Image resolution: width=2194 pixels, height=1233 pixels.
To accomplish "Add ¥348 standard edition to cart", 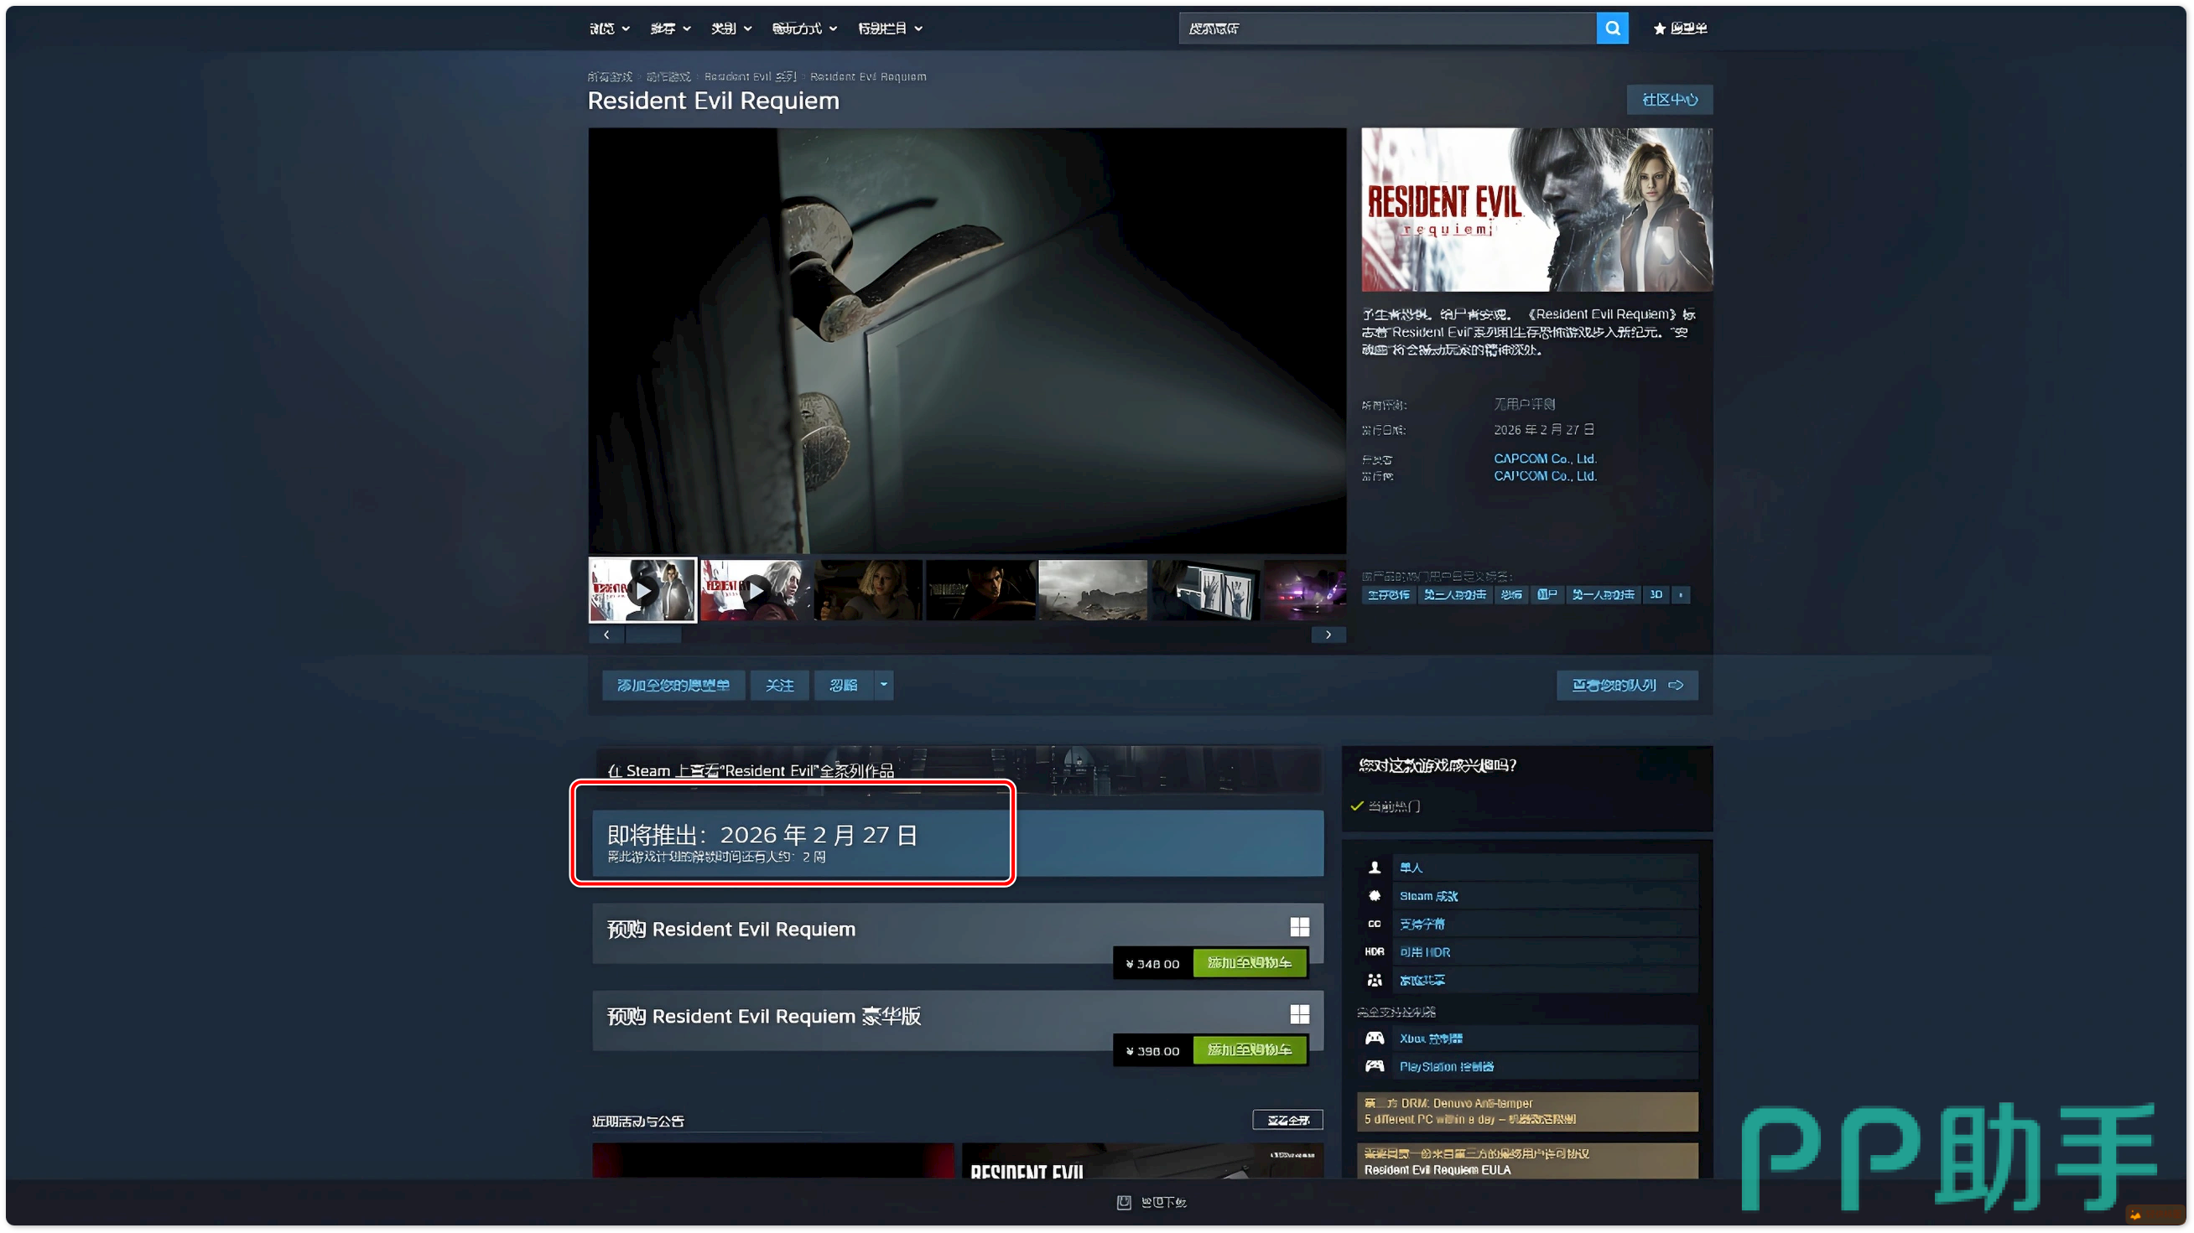I will [x=1249, y=963].
